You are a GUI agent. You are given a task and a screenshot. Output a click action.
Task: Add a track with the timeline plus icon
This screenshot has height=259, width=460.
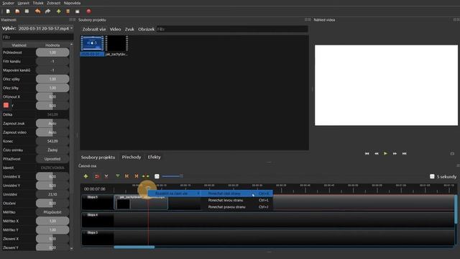[86, 176]
